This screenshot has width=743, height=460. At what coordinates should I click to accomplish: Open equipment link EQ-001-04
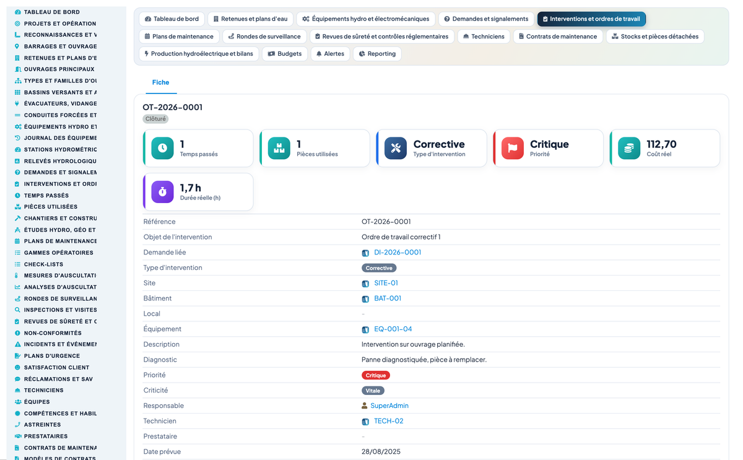[393, 329]
